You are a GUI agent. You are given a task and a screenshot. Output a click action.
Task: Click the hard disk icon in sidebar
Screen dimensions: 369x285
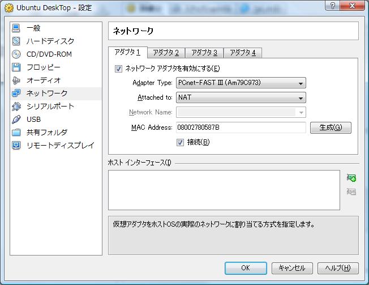(x=16, y=41)
